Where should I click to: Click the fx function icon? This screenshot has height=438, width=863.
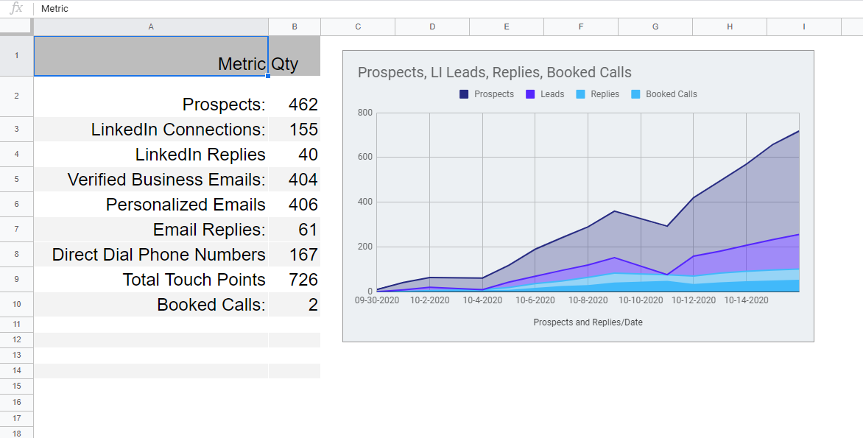(16, 9)
